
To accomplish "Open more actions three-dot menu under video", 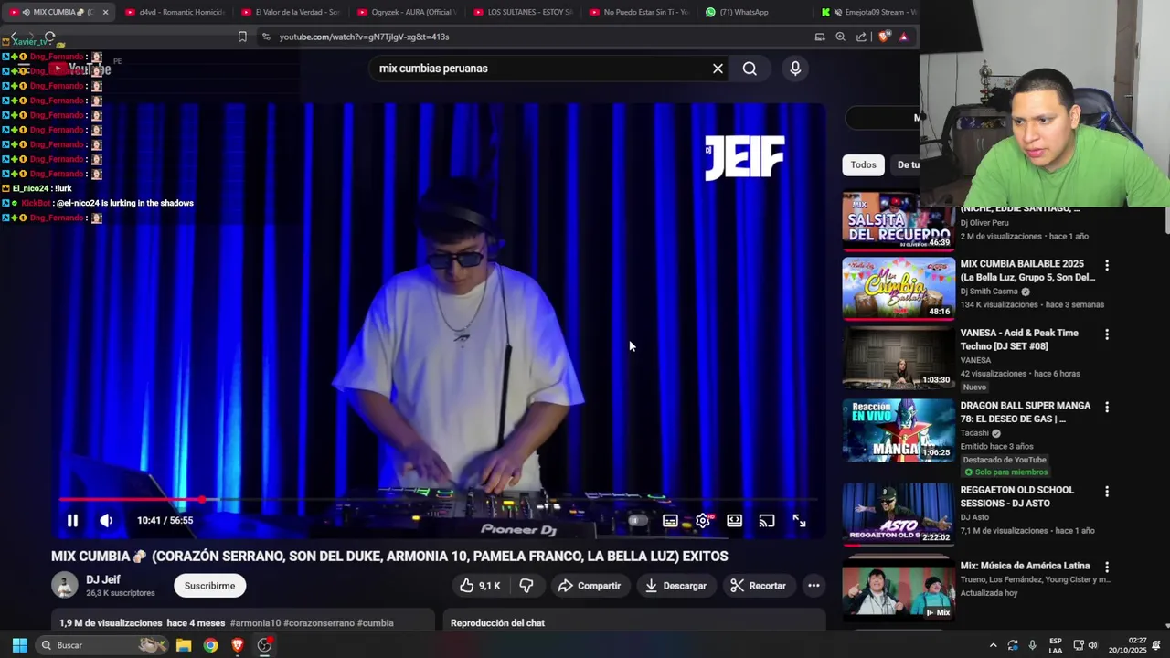I will tap(814, 586).
